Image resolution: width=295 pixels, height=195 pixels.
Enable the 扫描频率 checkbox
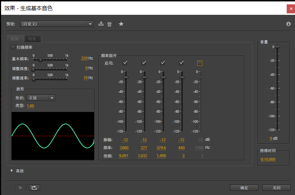pyautogui.click(x=13, y=47)
